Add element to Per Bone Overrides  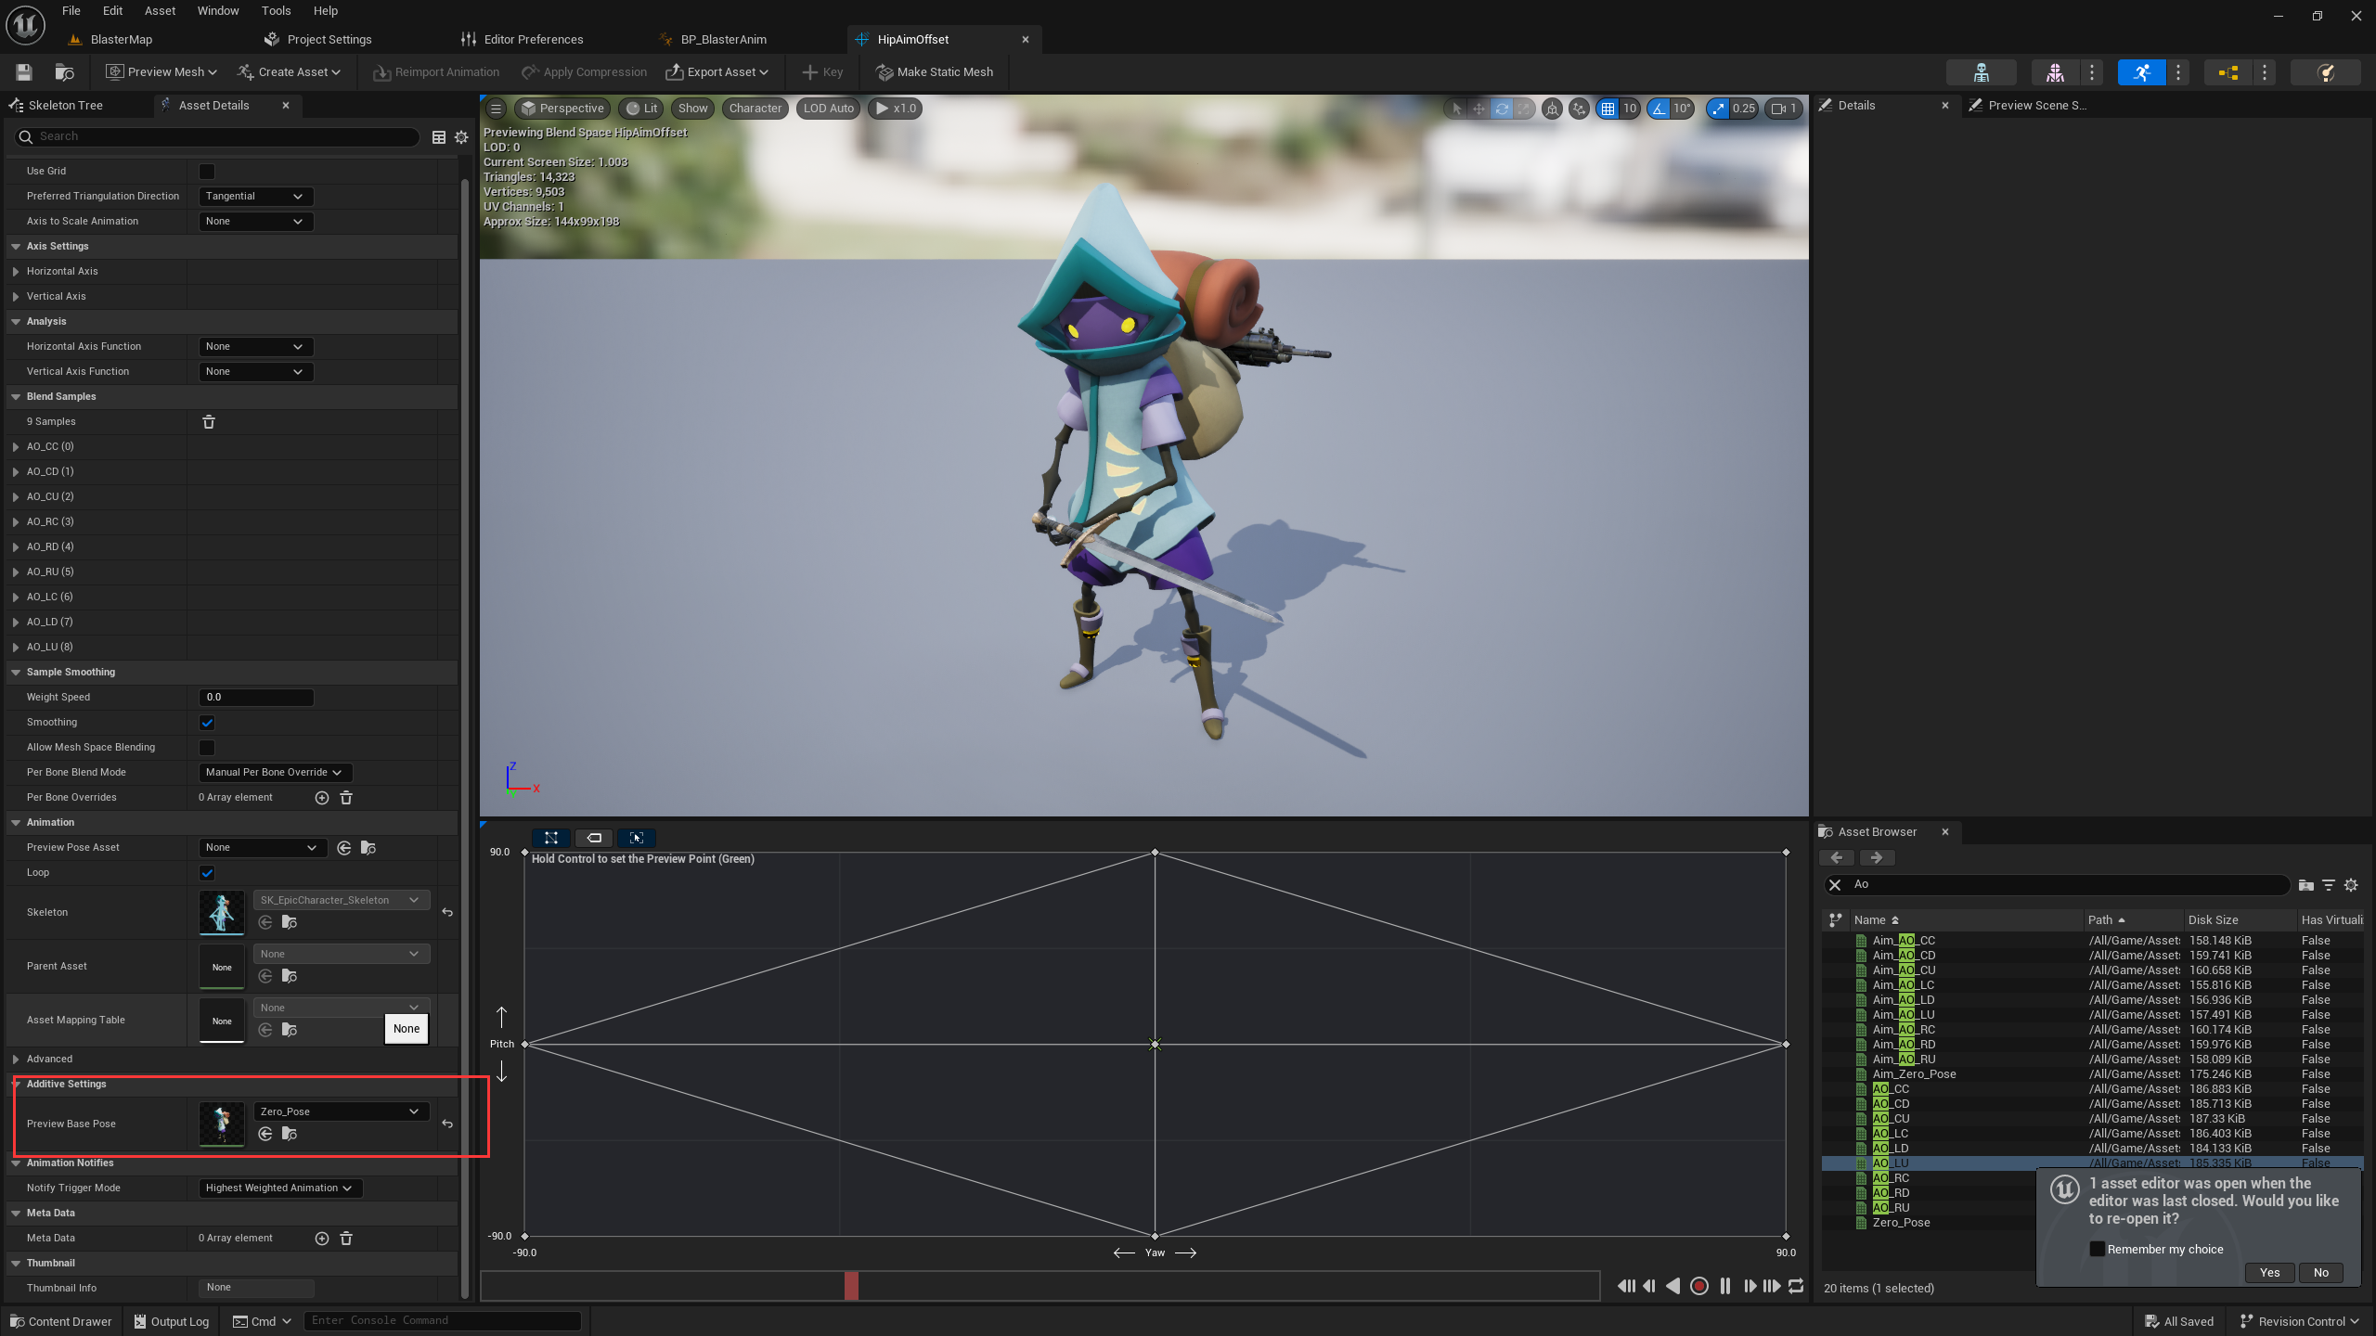[322, 798]
